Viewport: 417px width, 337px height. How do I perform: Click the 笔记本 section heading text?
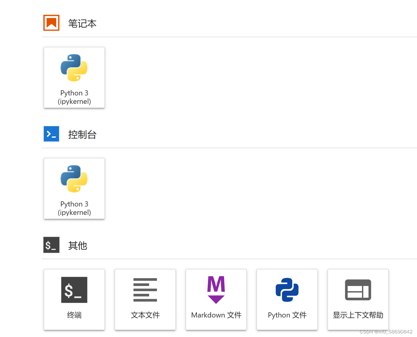pos(82,23)
